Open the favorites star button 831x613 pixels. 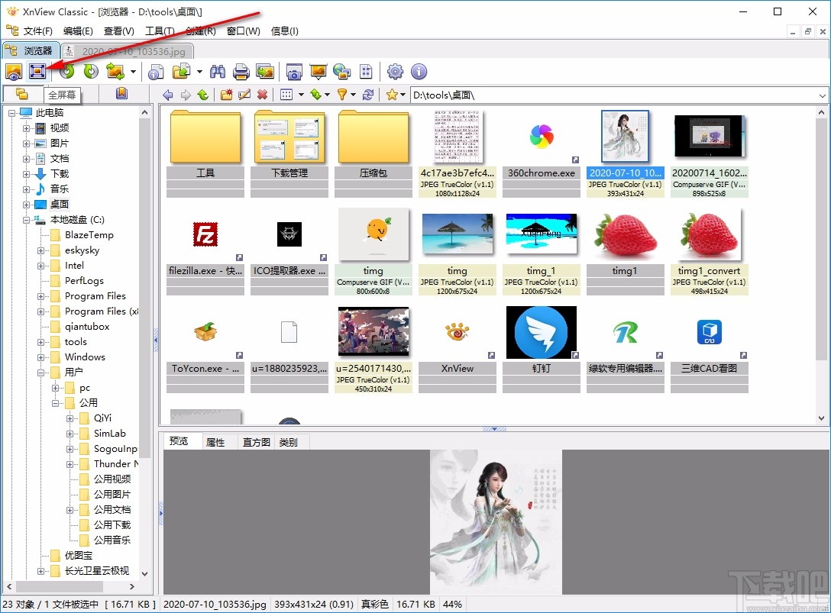pos(393,95)
